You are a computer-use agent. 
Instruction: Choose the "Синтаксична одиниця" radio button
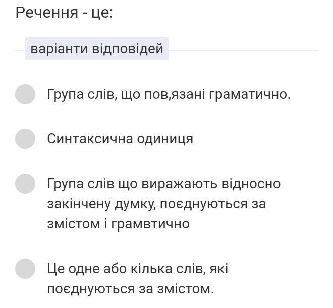(x=25, y=139)
